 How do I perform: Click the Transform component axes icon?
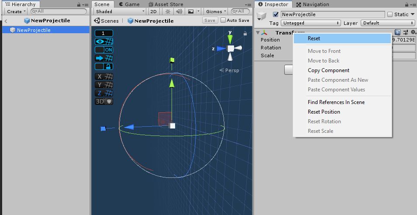(264, 33)
